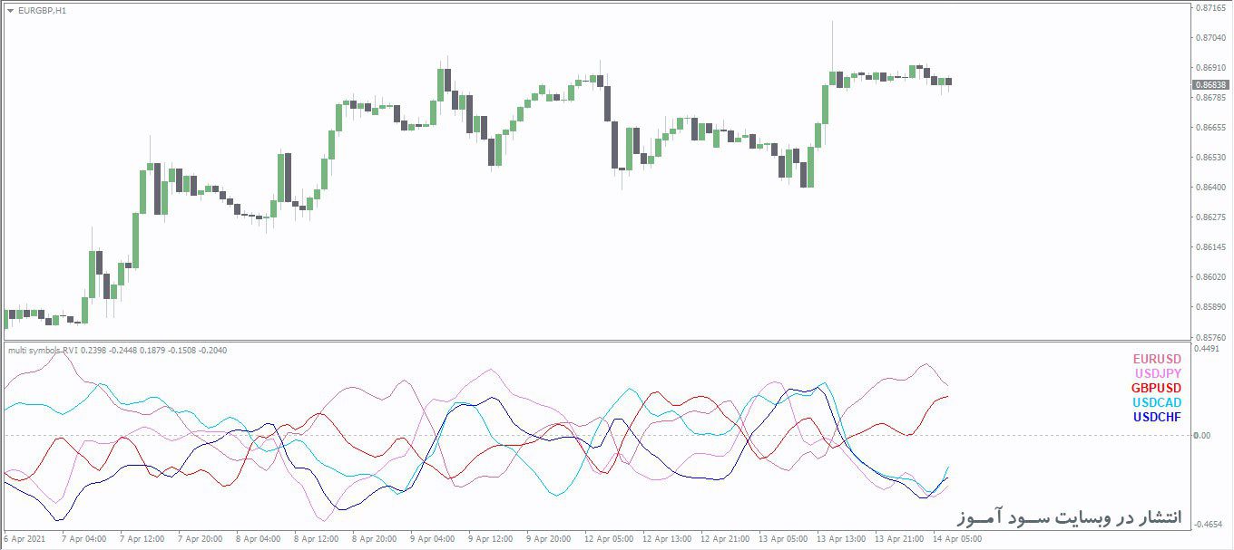Click the last candlestick on the chart
The height and width of the screenshot is (550, 1234).
point(948,82)
